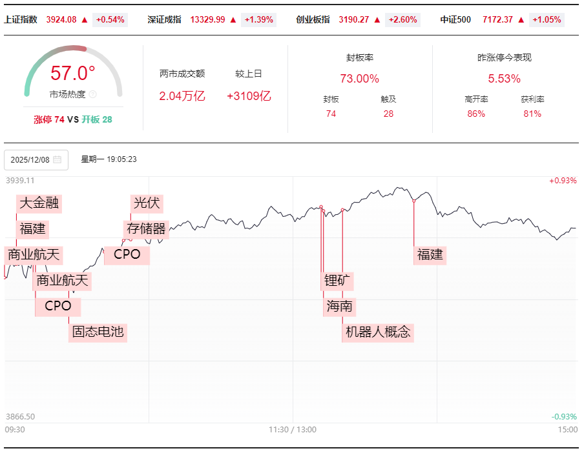
Task: Select the 创业板指 index name
Action: 313,20
